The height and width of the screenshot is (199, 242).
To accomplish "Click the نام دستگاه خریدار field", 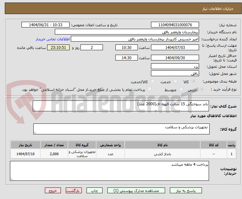I will 127,32.
